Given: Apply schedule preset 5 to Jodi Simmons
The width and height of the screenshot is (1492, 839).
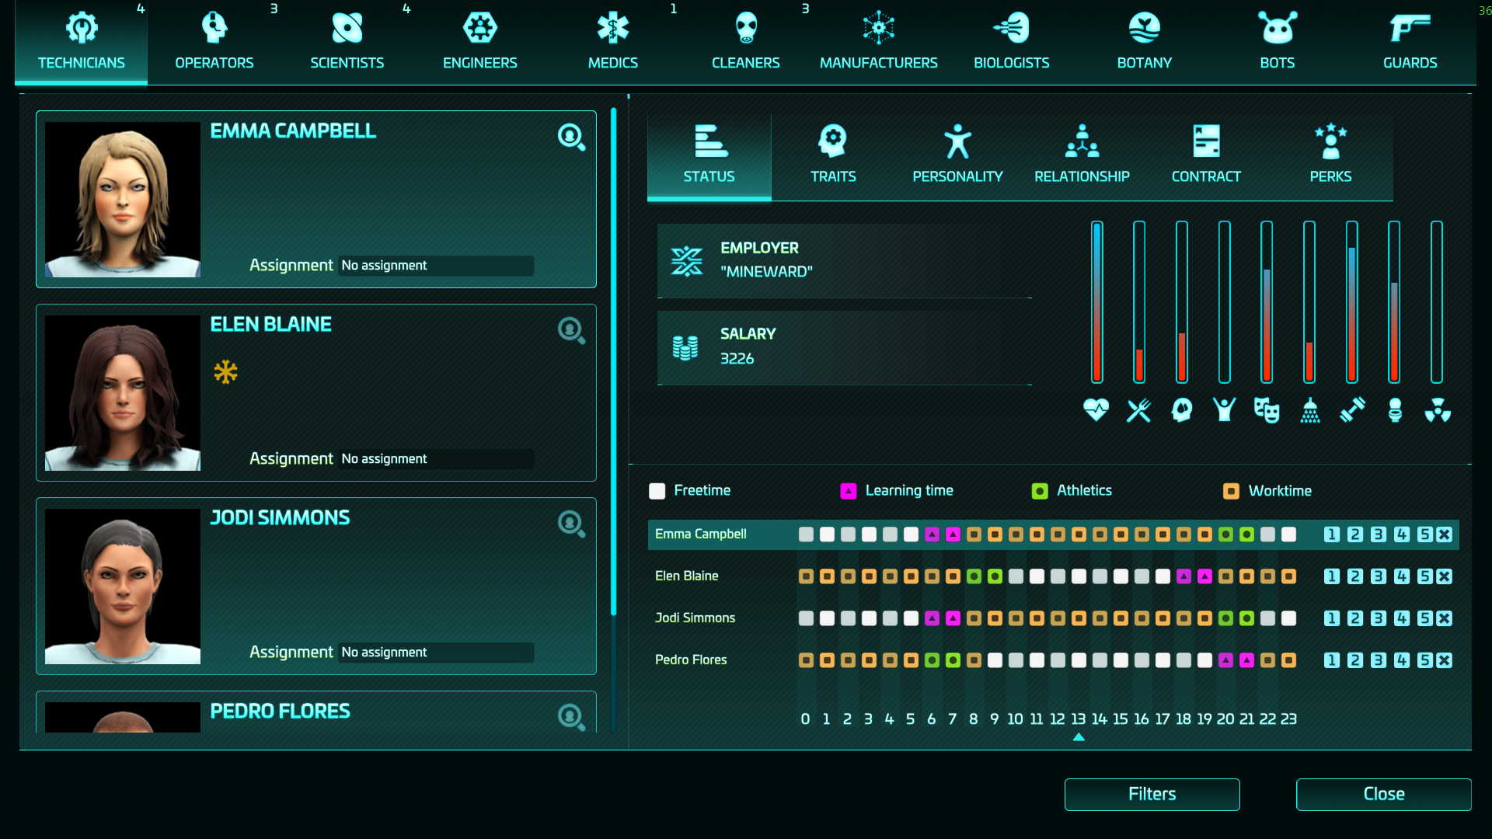Looking at the screenshot, I should click(1424, 618).
